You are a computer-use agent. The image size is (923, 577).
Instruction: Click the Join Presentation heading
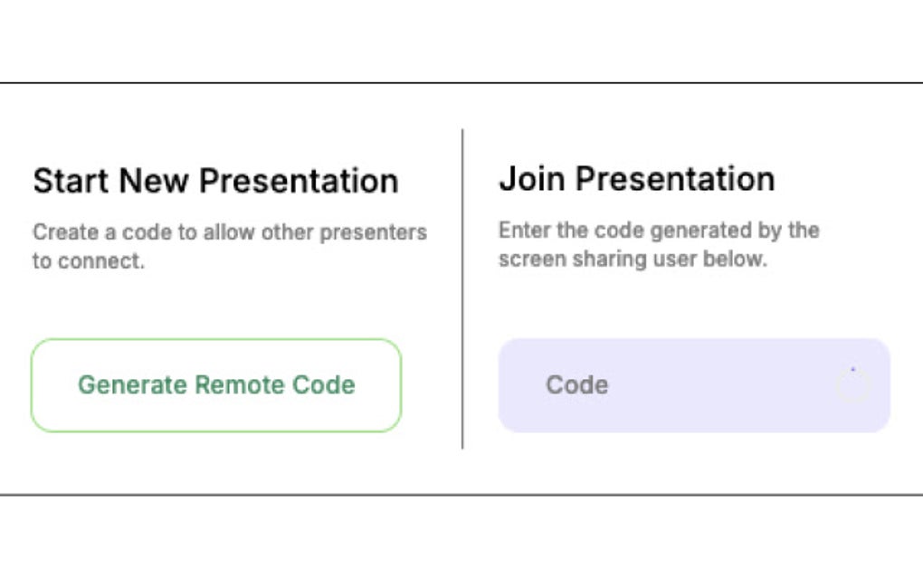pos(636,178)
